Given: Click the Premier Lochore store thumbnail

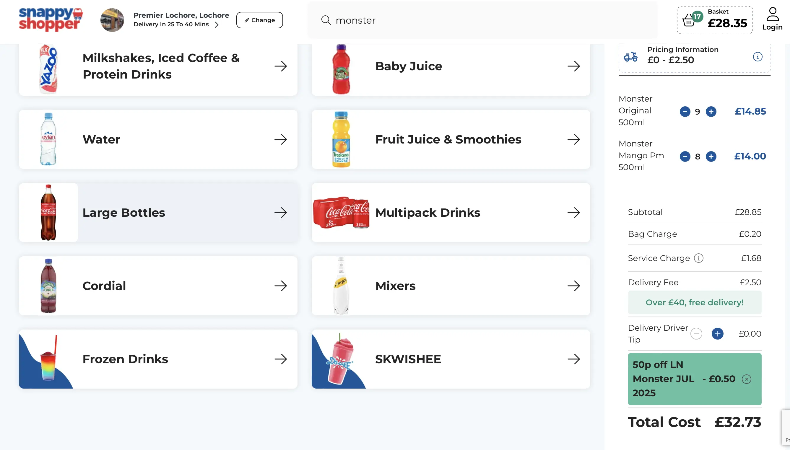Looking at the screenshot, I should point(112,20).
